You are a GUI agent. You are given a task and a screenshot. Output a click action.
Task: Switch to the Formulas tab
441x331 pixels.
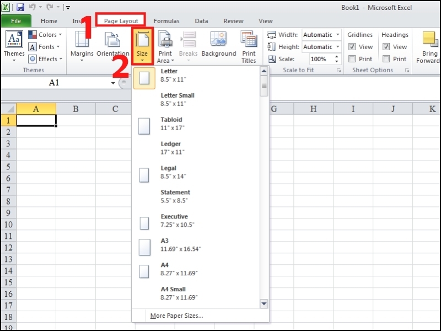tap(166, 20)
